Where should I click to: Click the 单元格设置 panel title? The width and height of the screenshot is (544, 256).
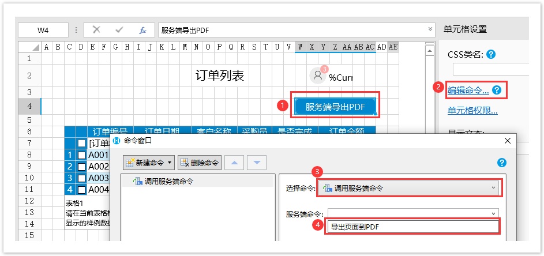[465, 29]
